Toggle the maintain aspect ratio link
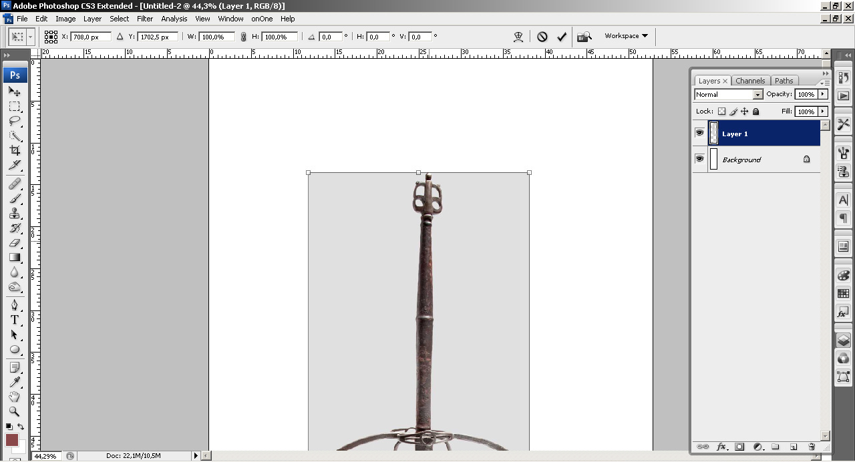The image size is (855, 462). (243, 37)
